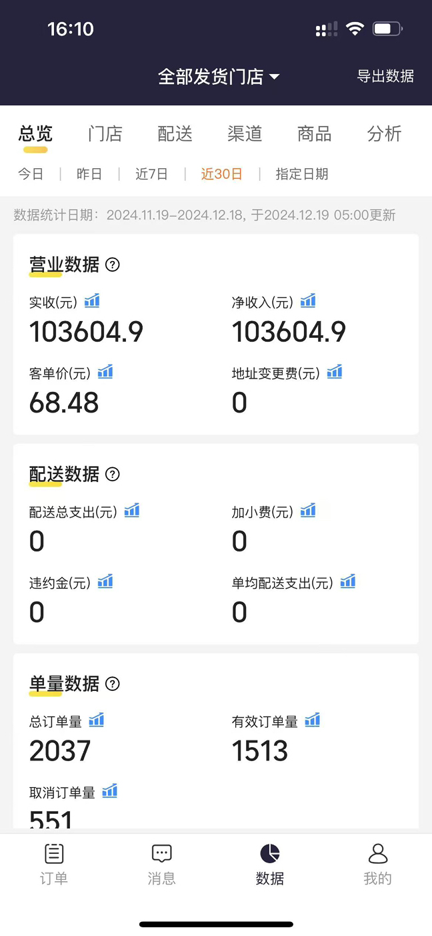
Task: Choose 指定日期 custom date filter
Action: point(302,174)
